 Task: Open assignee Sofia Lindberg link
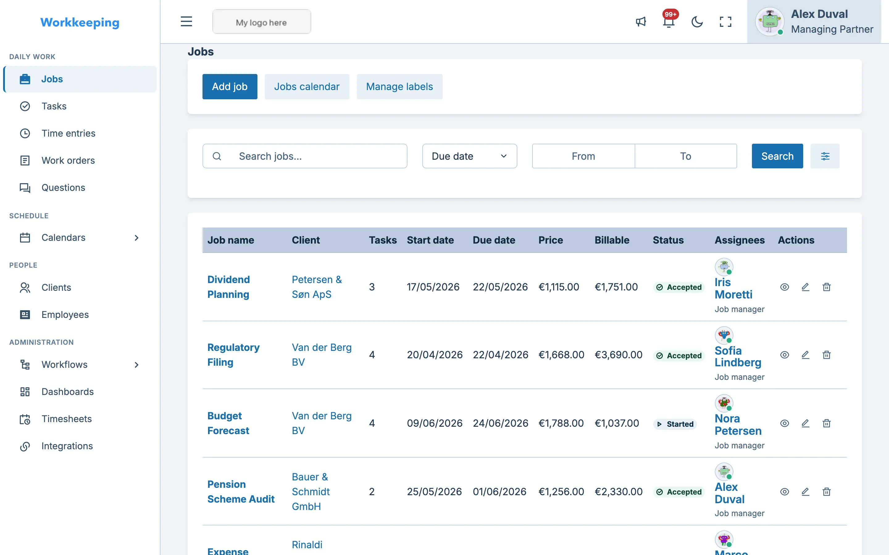[x=738, y=357]
